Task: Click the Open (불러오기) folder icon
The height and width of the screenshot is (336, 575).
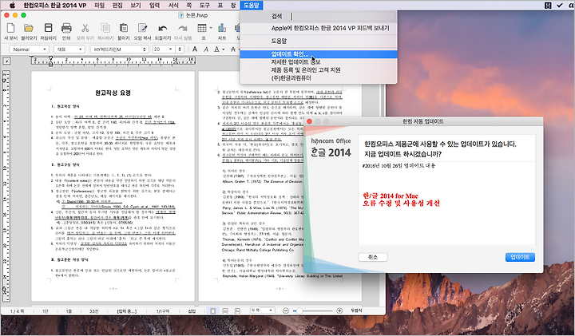Action: coord(29,28)
